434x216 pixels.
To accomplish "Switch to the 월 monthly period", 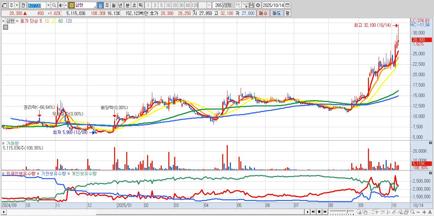I will [x=113, y=5].
